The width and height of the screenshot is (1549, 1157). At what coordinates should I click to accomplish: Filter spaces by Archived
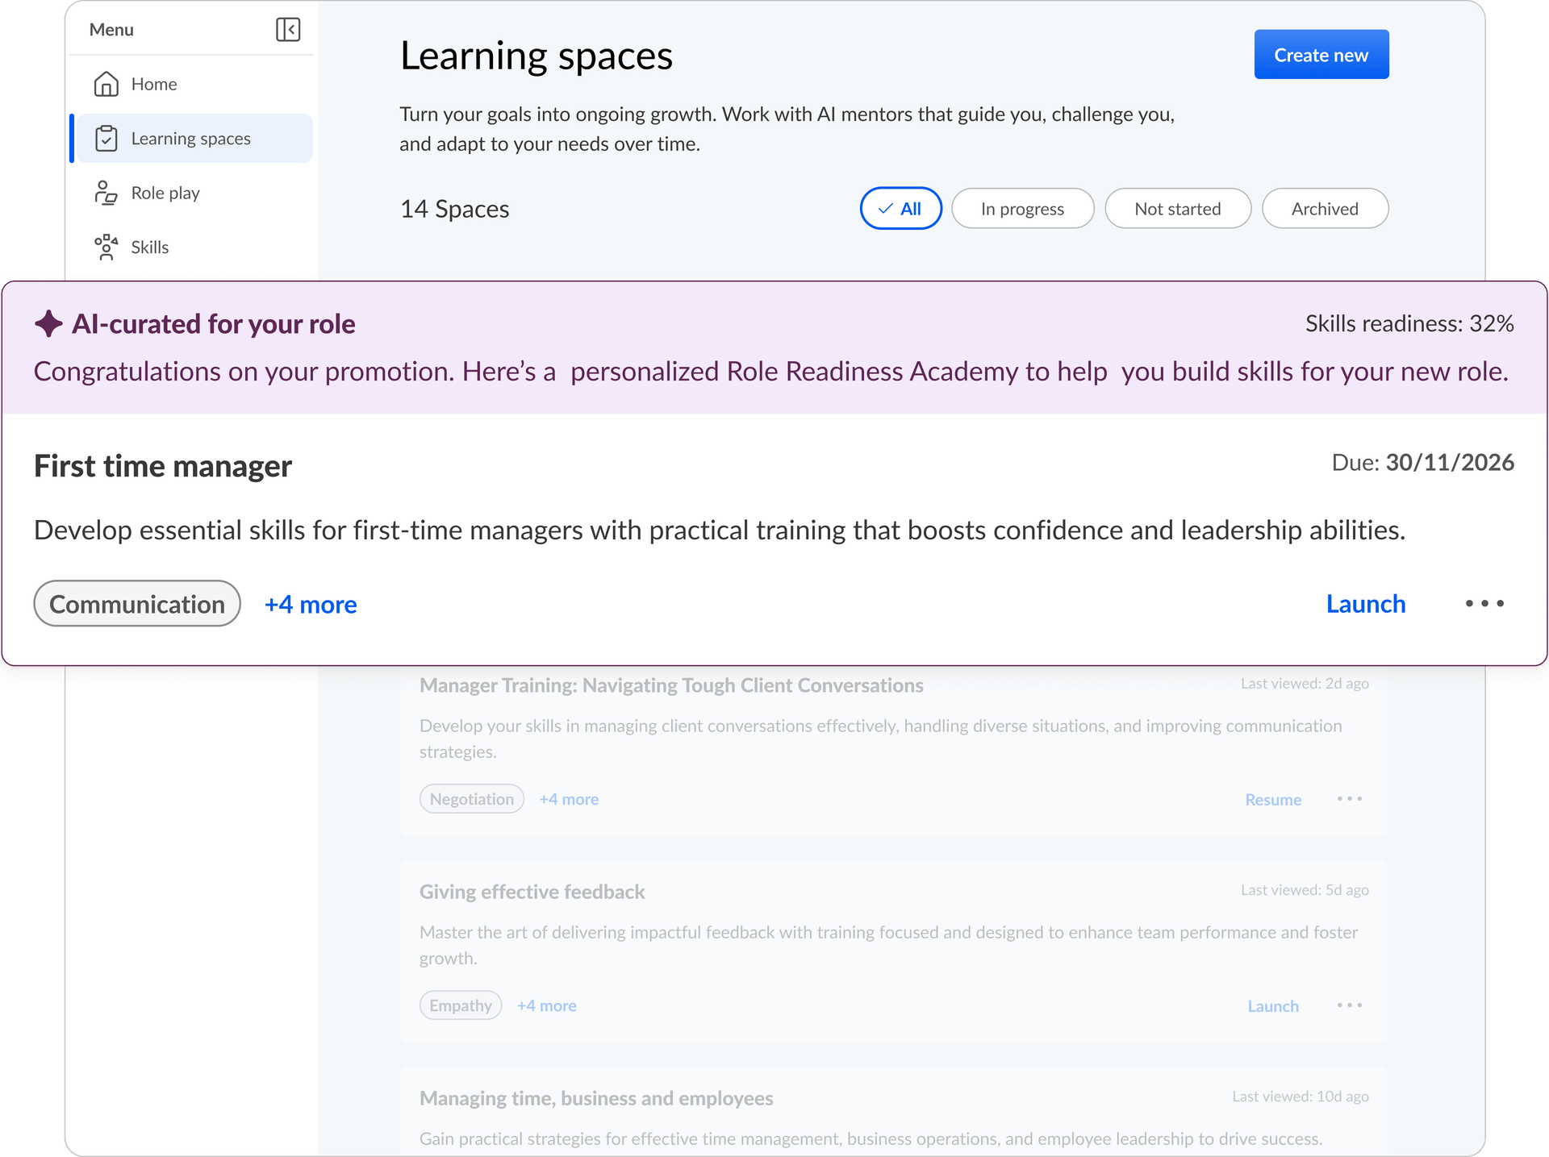(x=1325, y=208)
